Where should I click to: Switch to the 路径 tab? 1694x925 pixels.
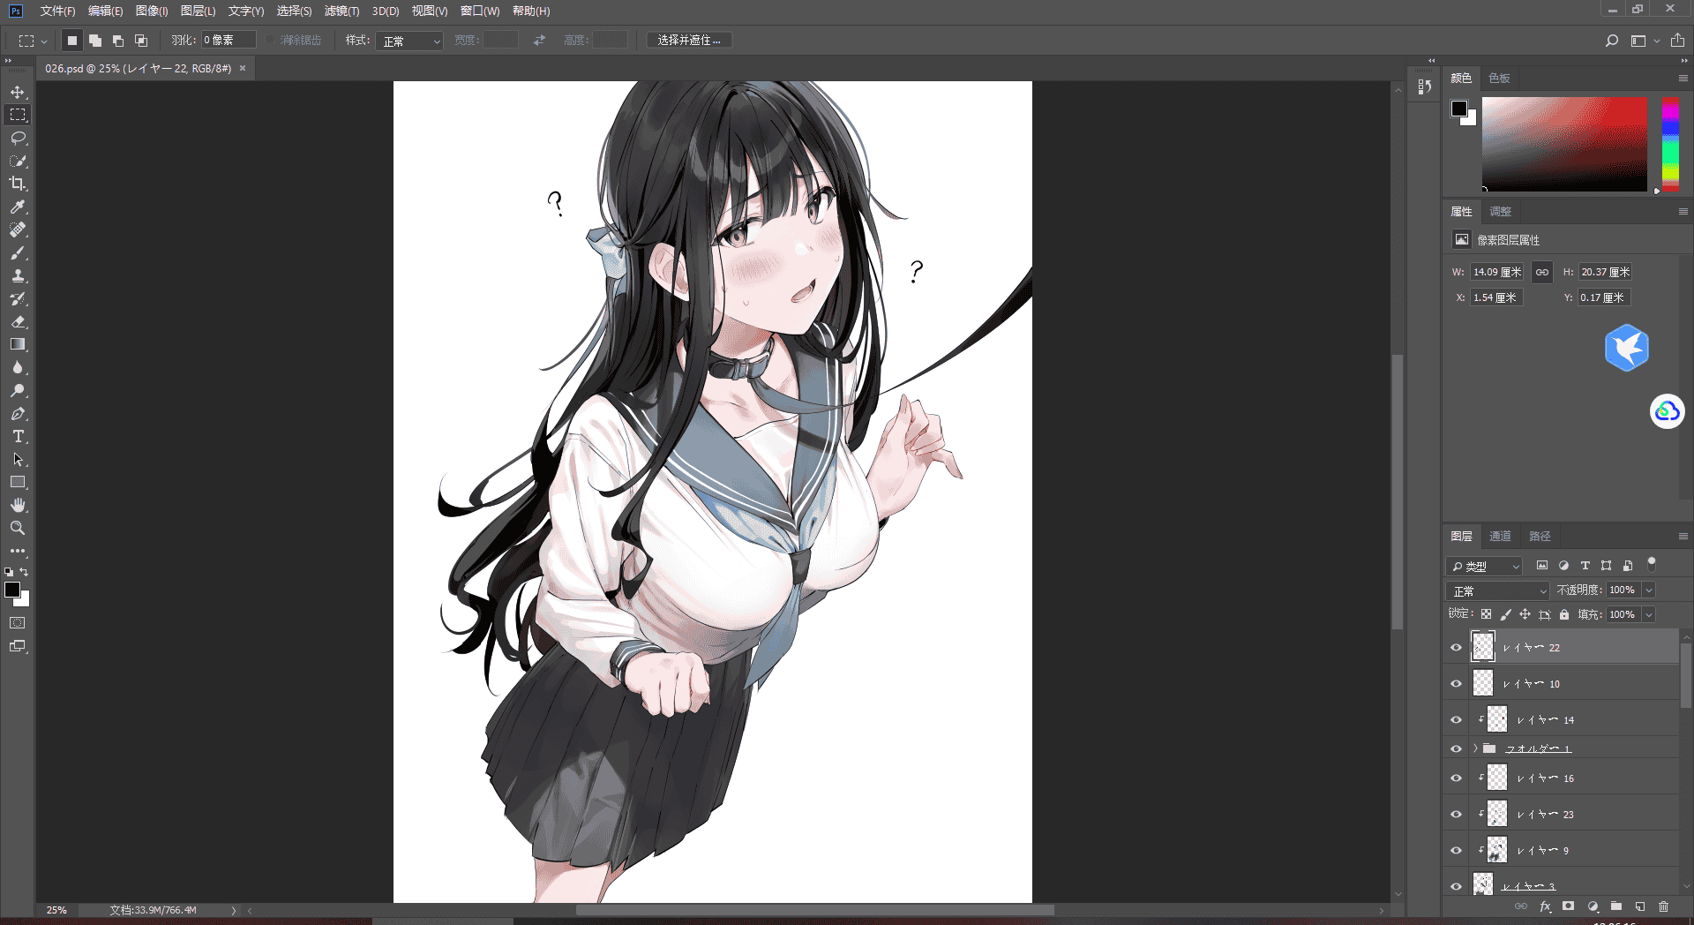click(1540, 536)
